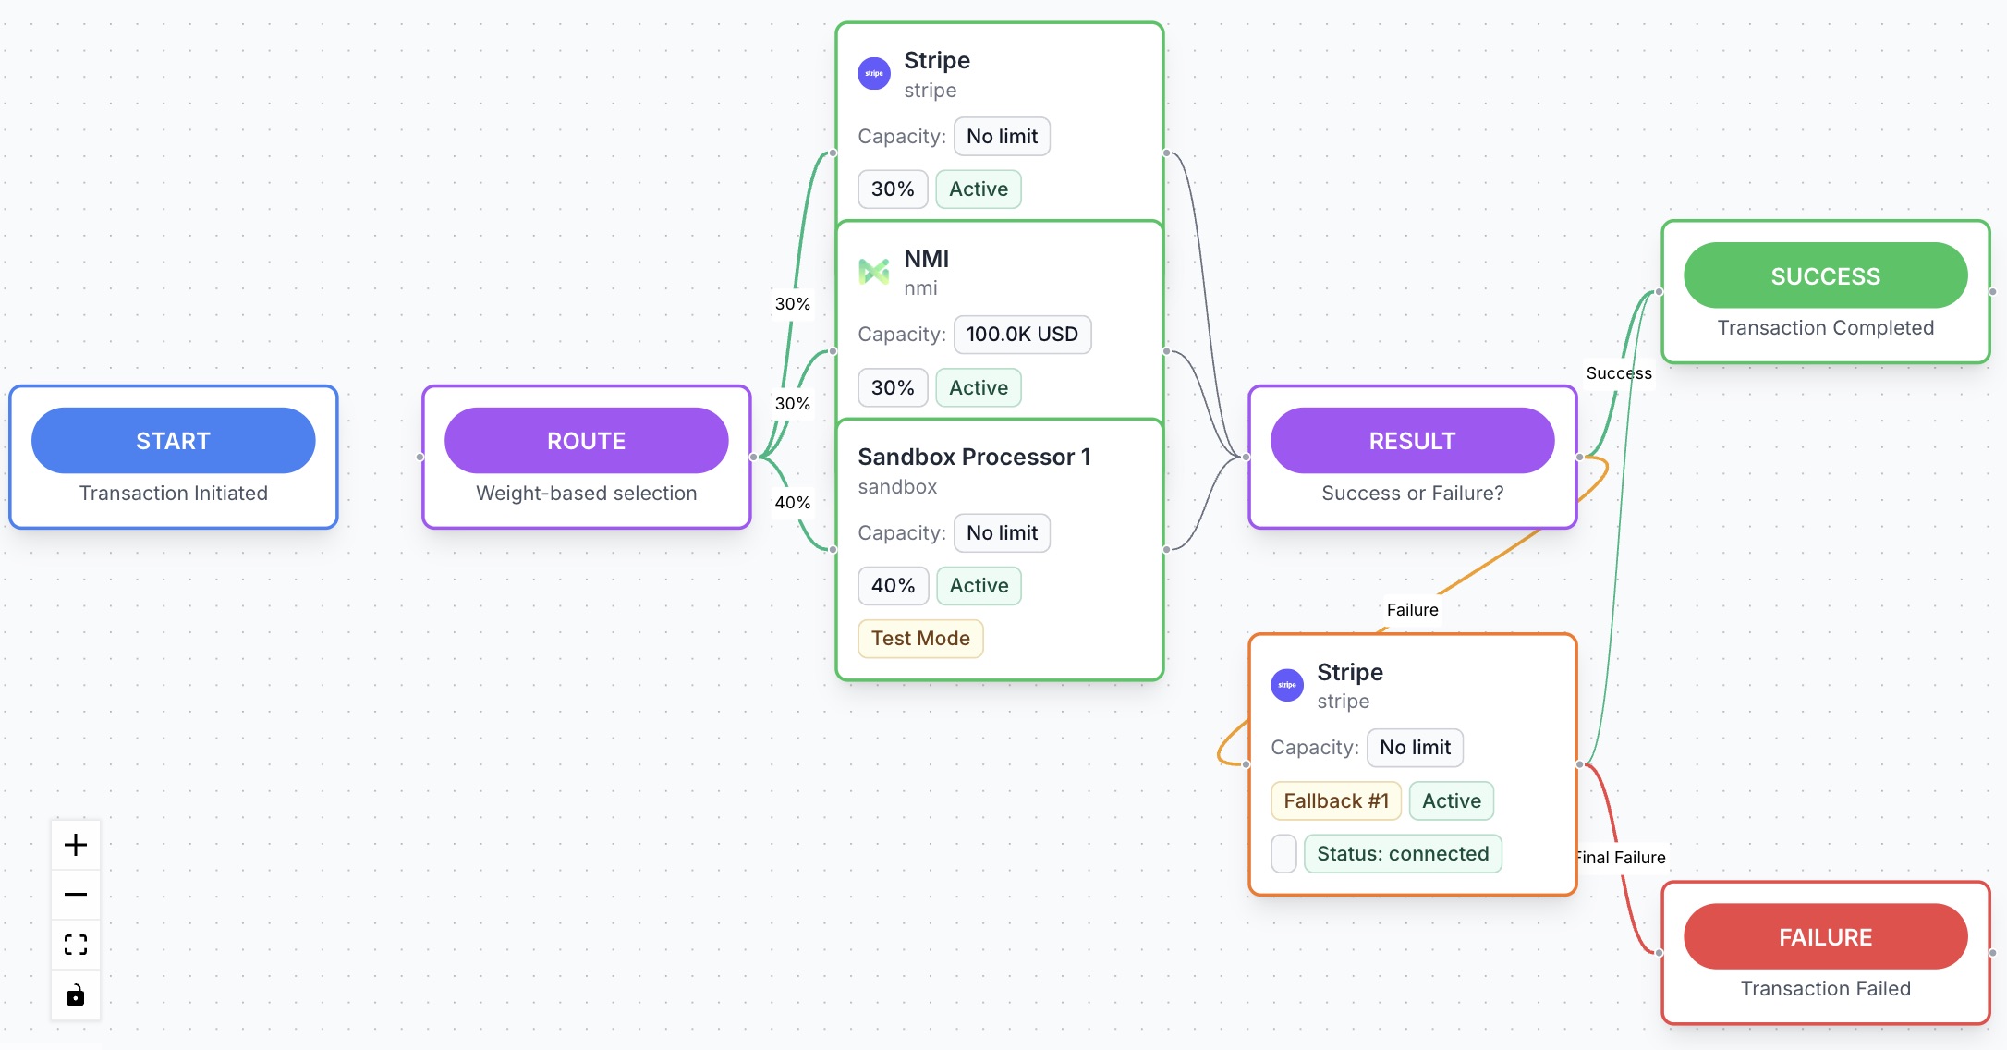Viewport: 2007px width, 1050px height.
Task: Click the left handle of the SUCCESS node
Action: pos(1660,292)
